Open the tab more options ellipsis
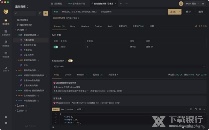209x130 pixels. click(x=126, y=3)
